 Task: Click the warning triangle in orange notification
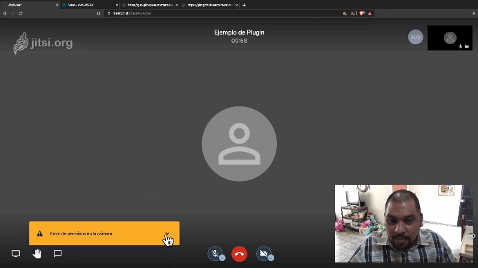[39, 233]
